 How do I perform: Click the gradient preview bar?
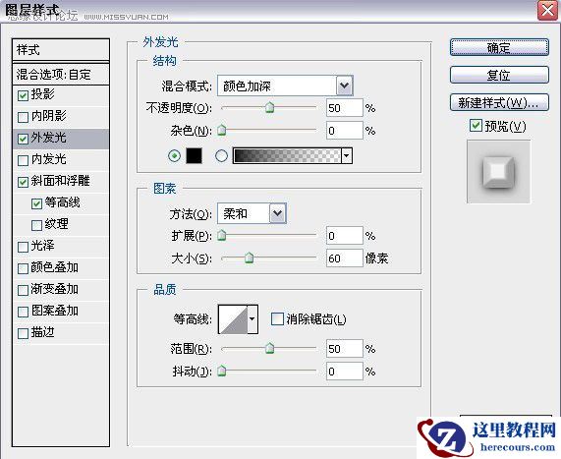pyautogui.click(x=287, y=155)
